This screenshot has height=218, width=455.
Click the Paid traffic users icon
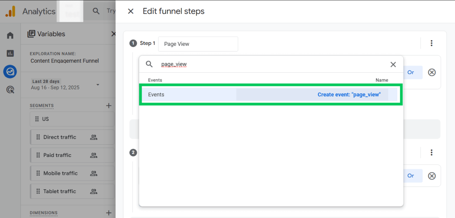tap(94, 155)
